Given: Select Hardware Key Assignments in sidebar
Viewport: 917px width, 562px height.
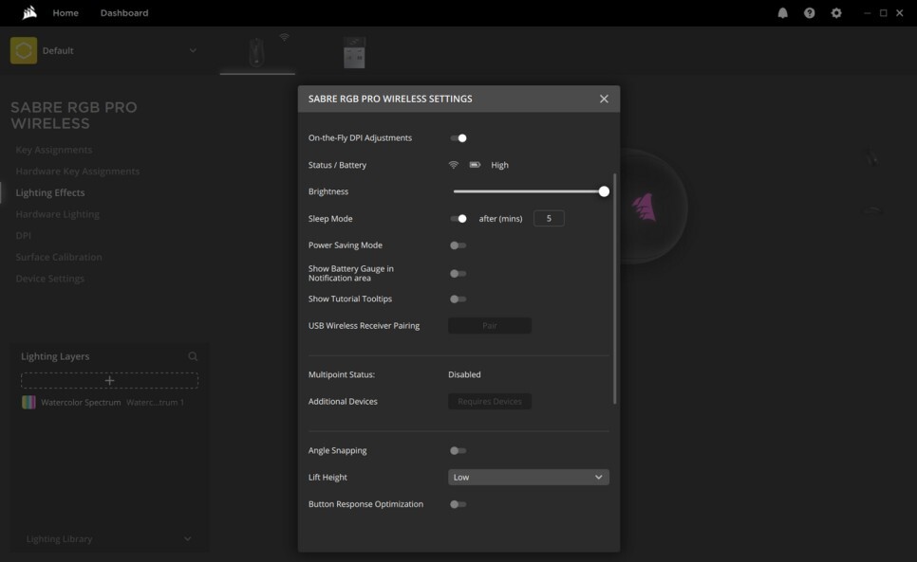Looking at the screenshot, I should 77,171.
